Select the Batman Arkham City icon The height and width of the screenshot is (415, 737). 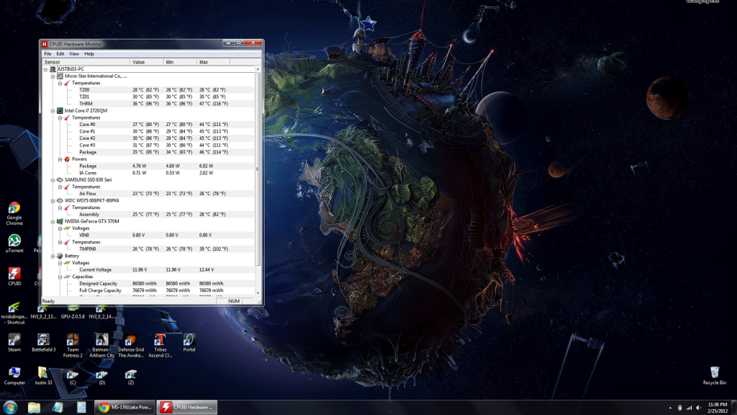101,345
